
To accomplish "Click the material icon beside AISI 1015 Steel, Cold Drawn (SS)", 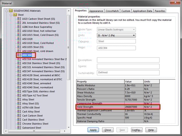I will (19, 35).
